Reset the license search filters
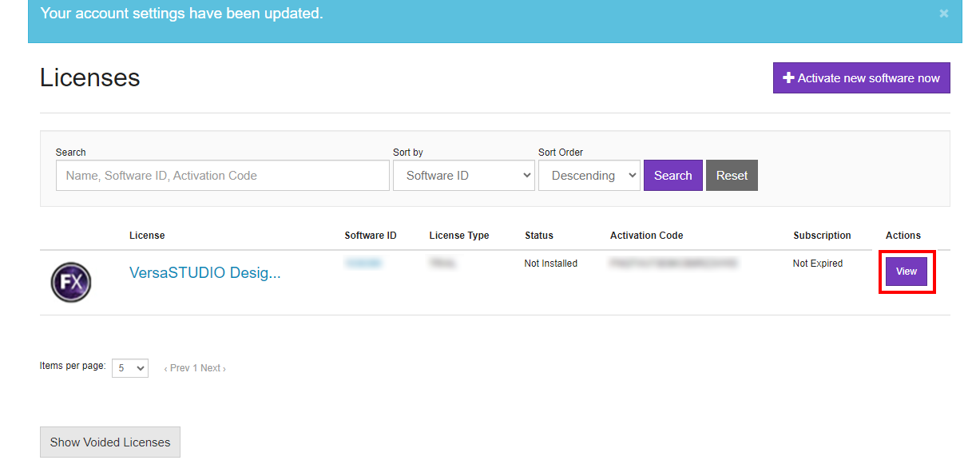 coord(731,176)
